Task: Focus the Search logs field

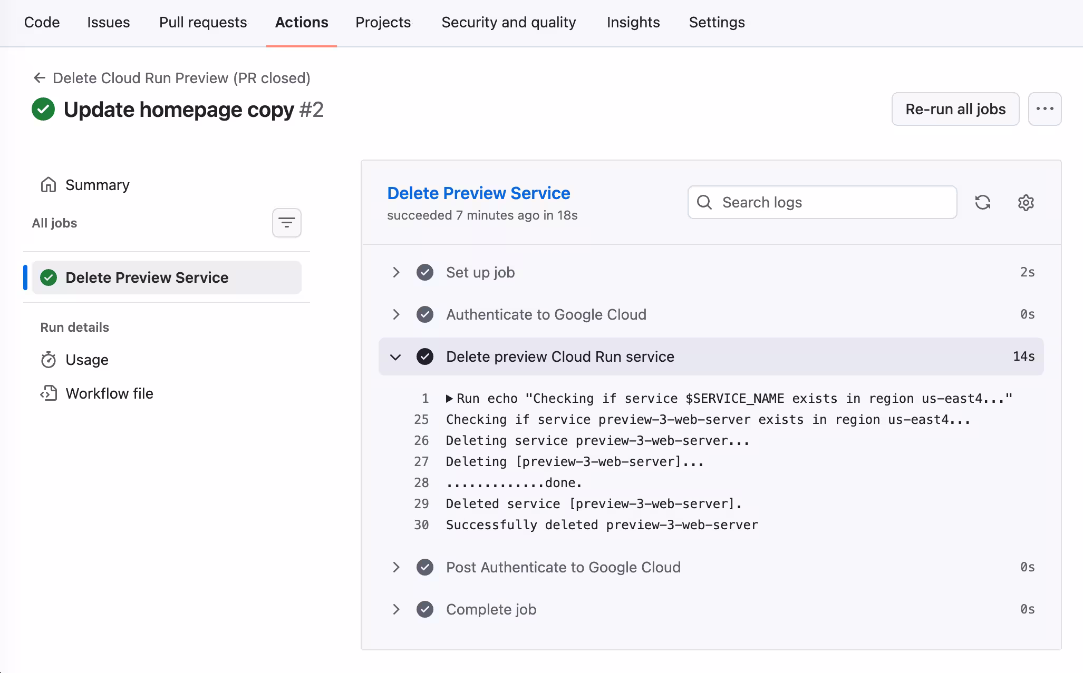Action: tap(822, 202)
